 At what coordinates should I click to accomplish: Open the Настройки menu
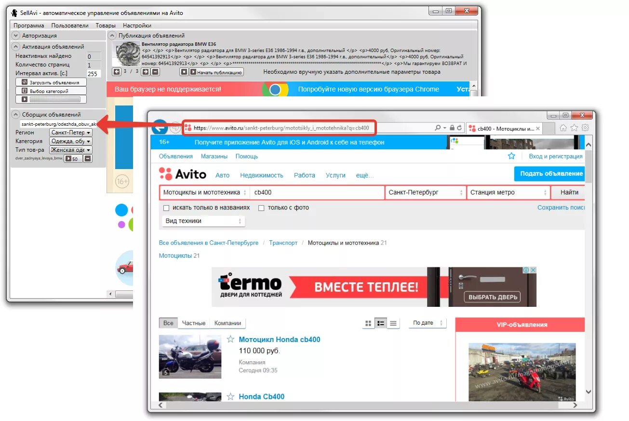[x=137, y=26]
